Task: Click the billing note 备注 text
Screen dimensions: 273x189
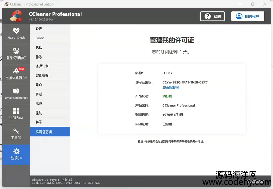Action: coord(171,141)
